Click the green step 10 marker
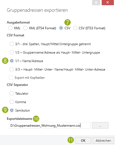This screenshot has height=145, width=115. click(x=36, y=119)
